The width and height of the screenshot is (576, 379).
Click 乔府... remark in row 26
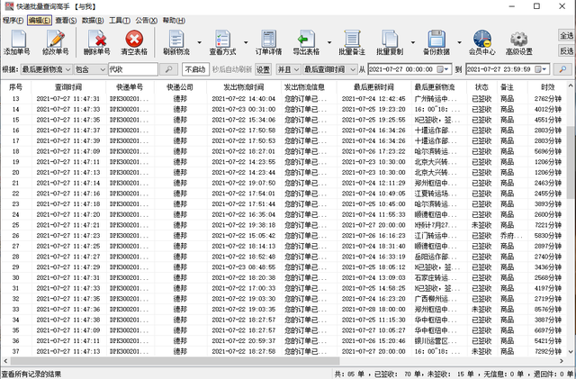(511, 236)
